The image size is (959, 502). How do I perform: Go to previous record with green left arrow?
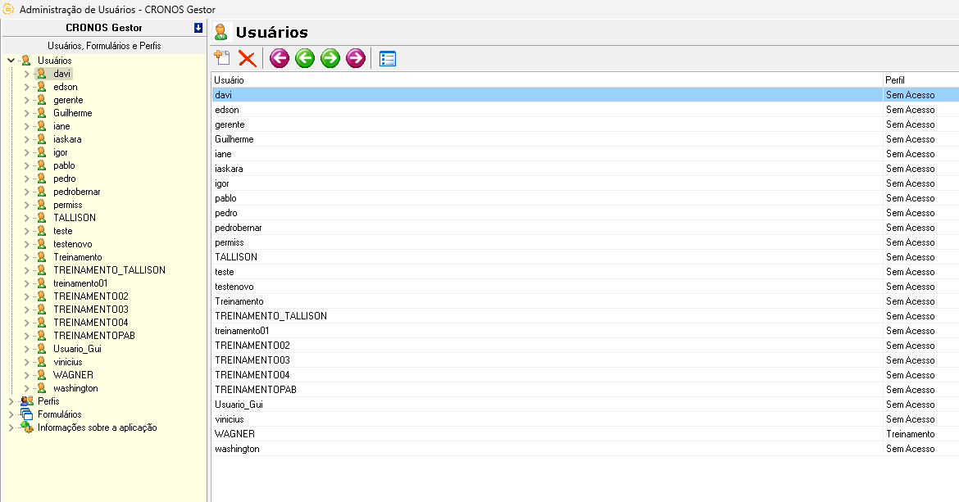click(x=305, y=59)
